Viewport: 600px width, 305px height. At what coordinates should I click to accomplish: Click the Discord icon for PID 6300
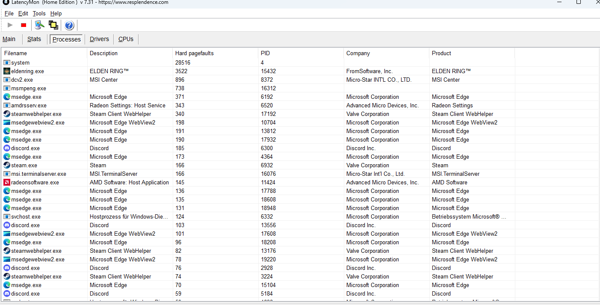(7, 148)
